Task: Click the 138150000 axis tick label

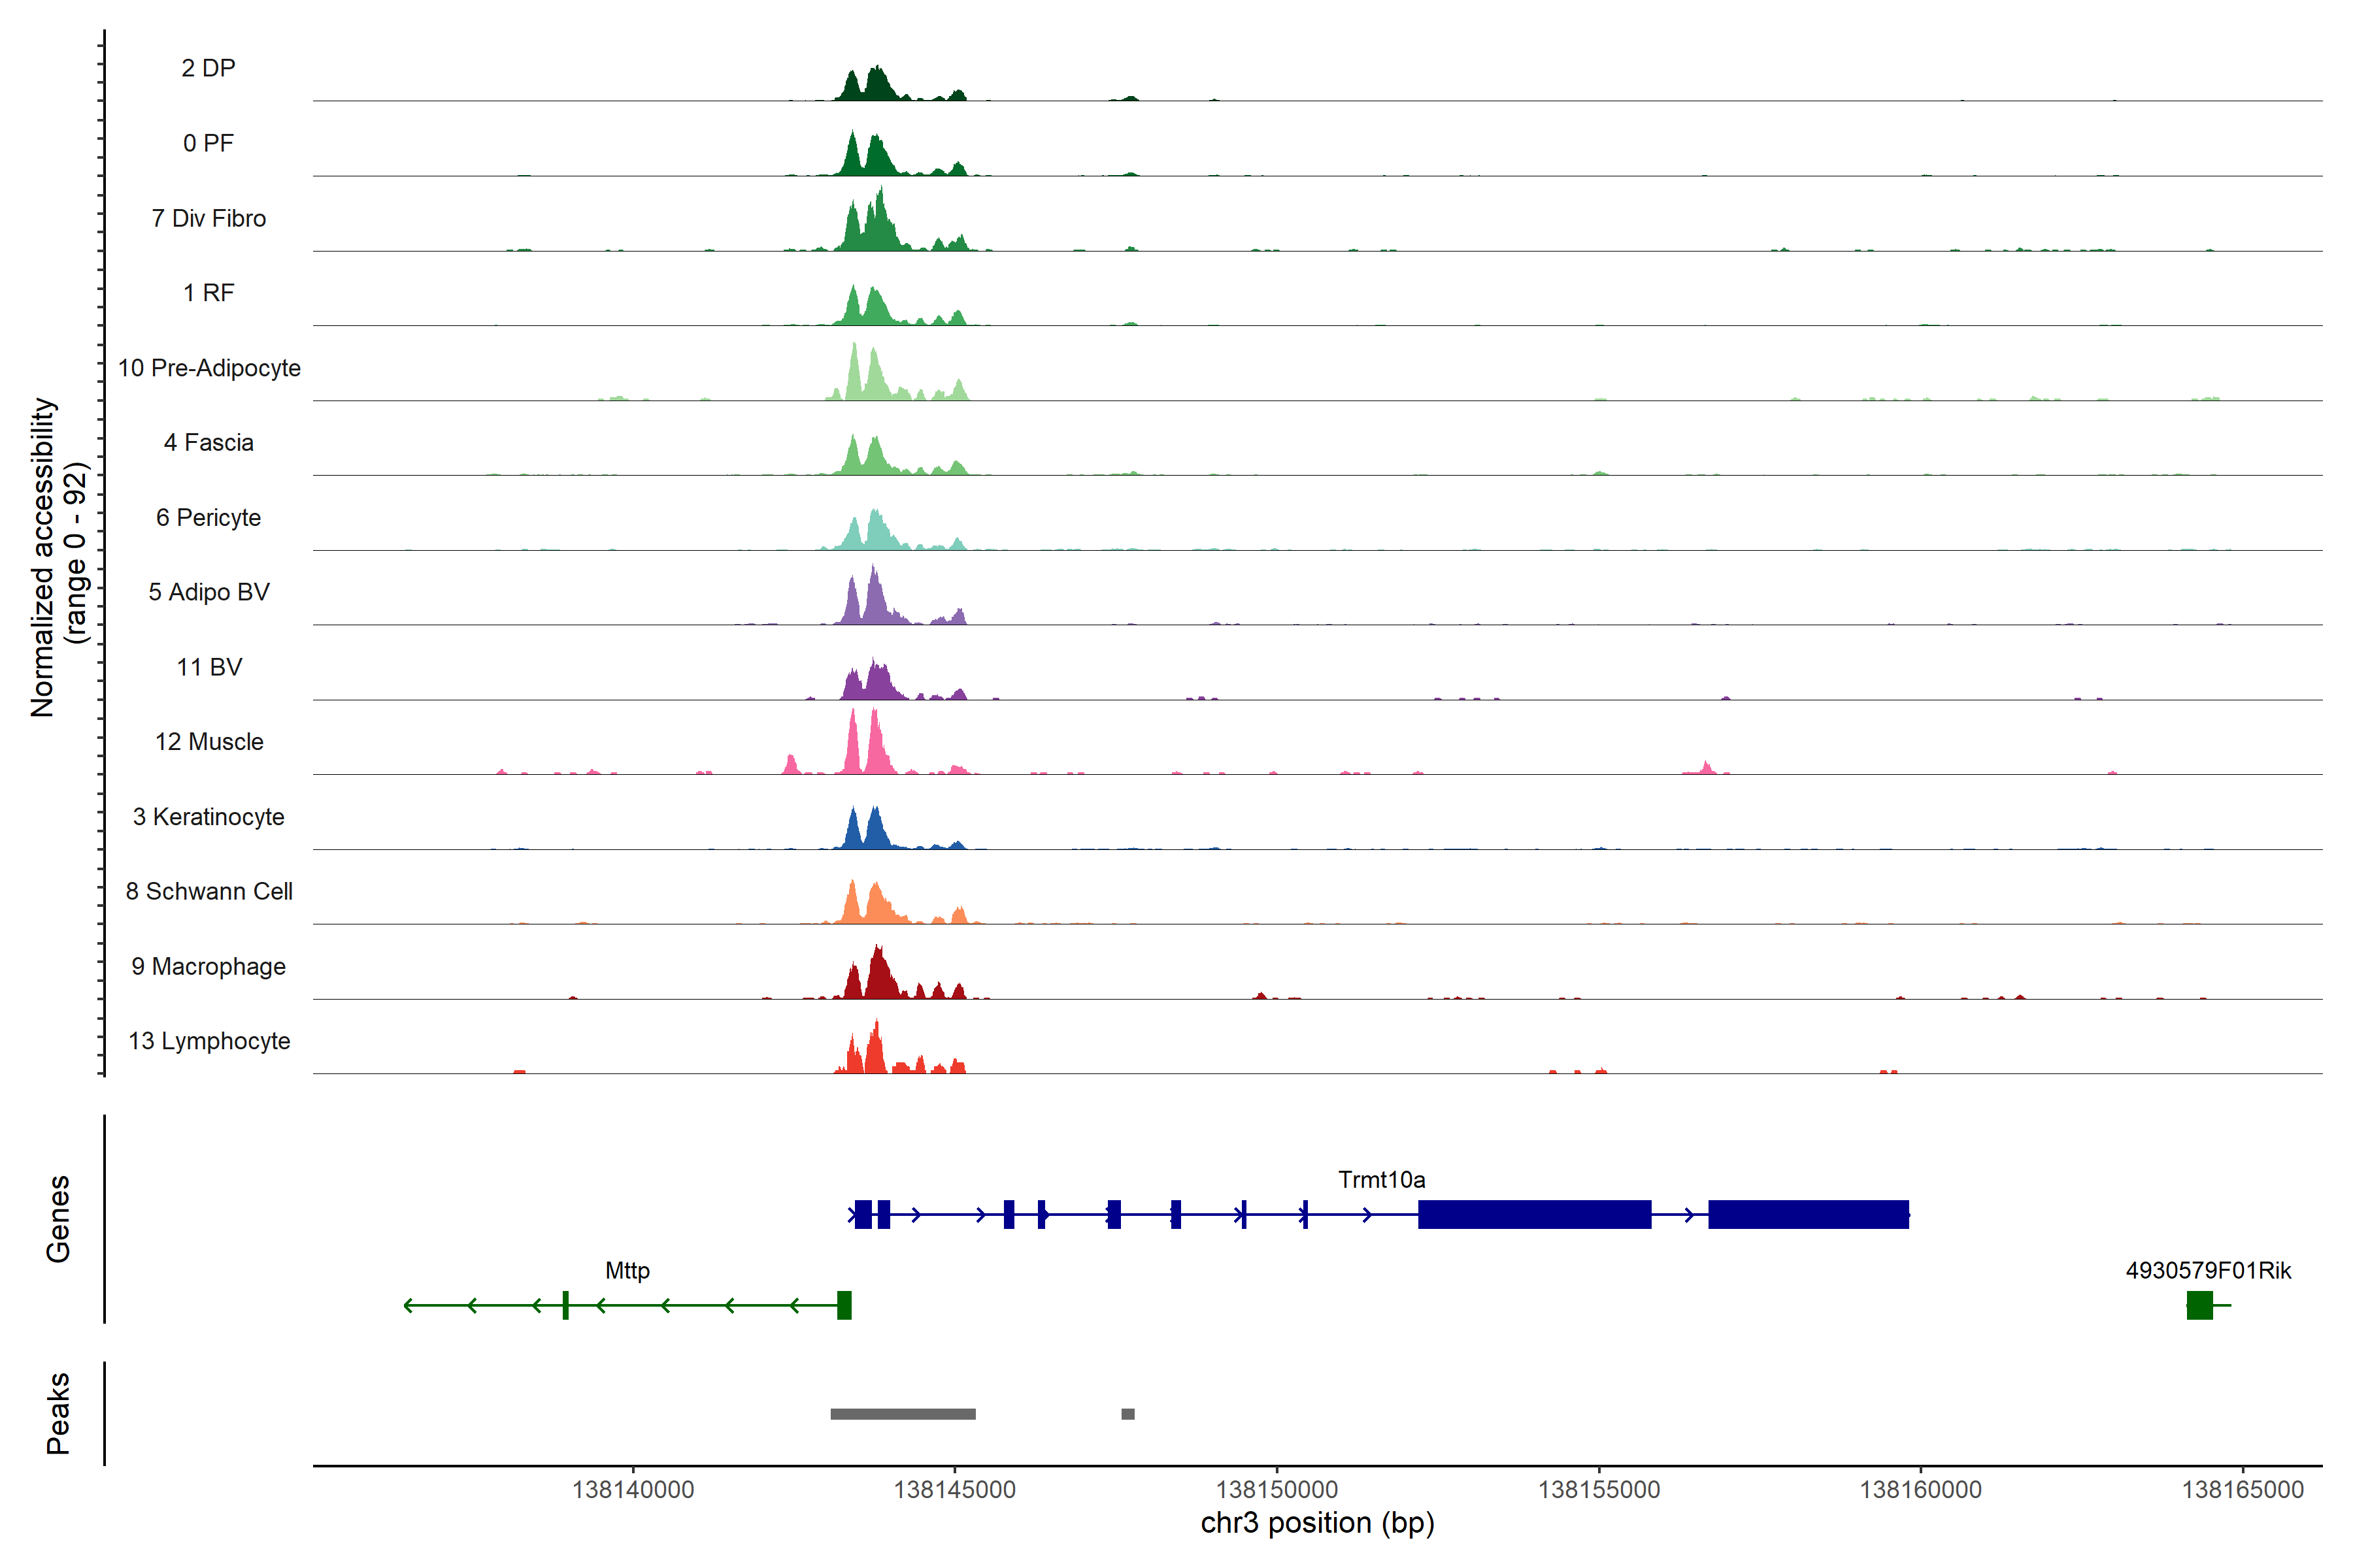Action: pyautogui.click(x=1277, y=1489)
